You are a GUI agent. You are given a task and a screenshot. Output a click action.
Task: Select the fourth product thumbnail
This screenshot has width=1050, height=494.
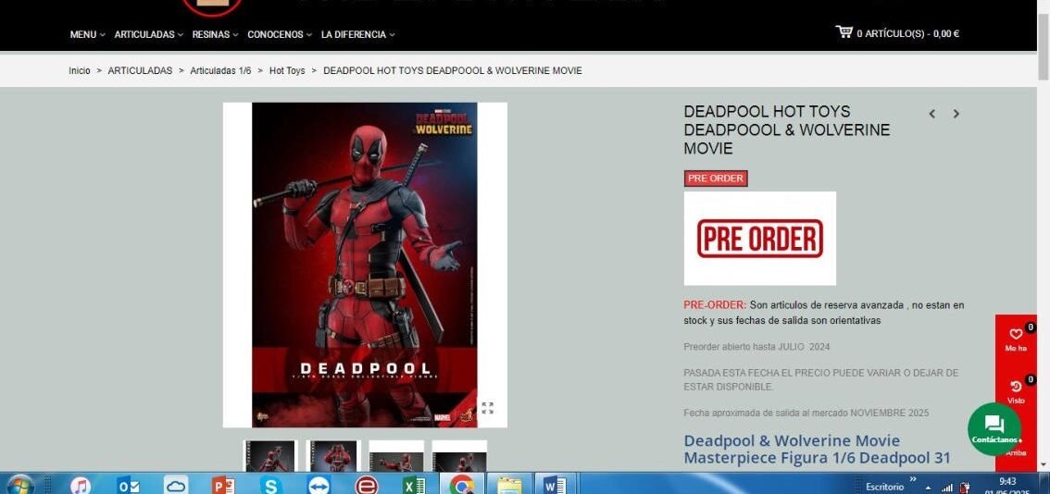[459, 456]
